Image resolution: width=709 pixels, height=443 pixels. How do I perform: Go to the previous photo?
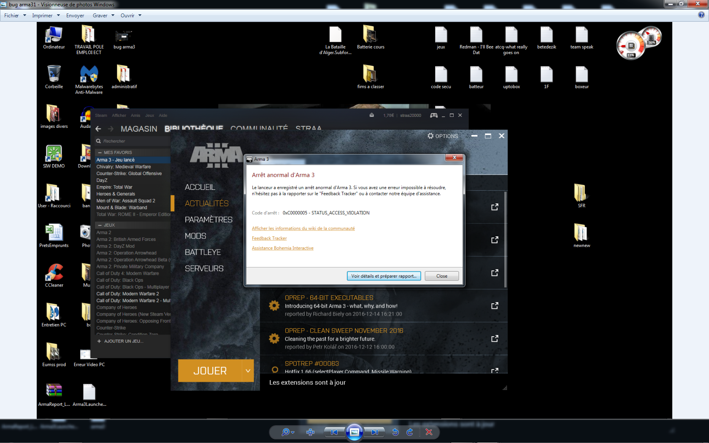coord(334,432)
